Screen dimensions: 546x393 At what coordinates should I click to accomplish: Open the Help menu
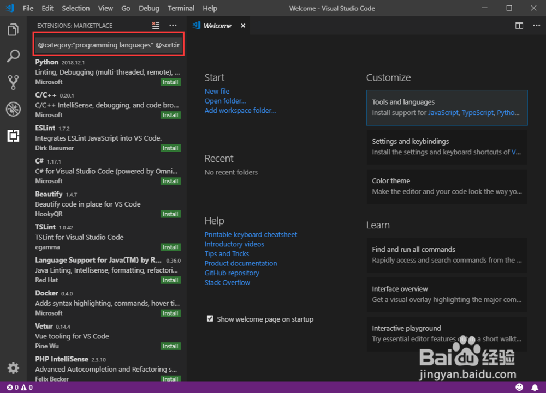(x=210, y=8)
